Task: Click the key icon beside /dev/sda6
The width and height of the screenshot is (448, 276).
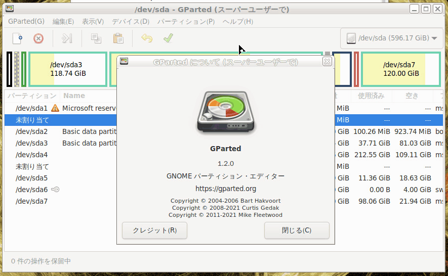Action: coord(55,189)
